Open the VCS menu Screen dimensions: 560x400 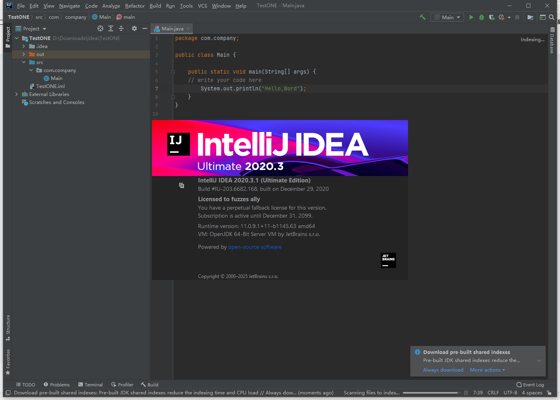[x=202, y=6]
